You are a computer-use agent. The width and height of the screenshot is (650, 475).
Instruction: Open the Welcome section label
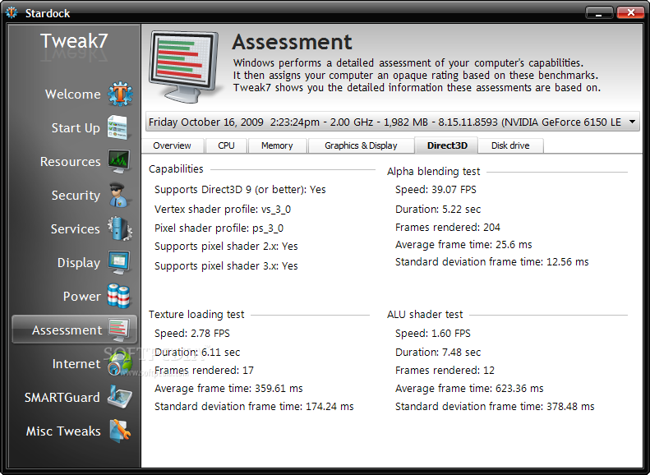(72, 94)
